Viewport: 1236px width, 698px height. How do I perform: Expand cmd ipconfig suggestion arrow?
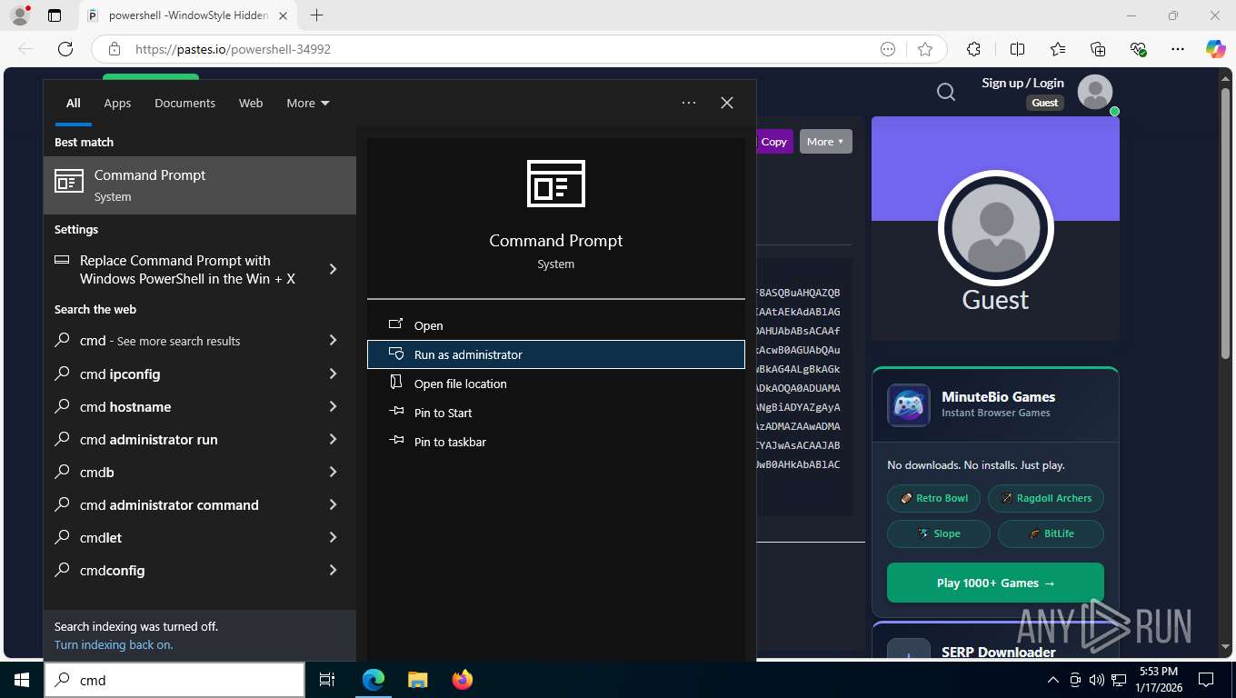coord(333,374)
